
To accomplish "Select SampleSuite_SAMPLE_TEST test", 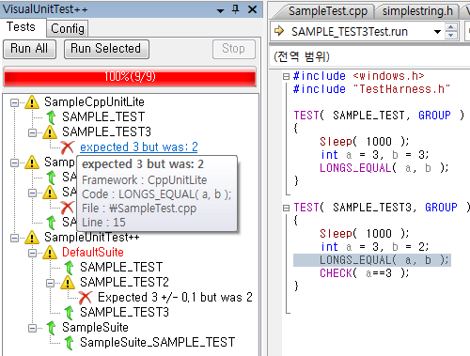I will click(x=158, y=343).
